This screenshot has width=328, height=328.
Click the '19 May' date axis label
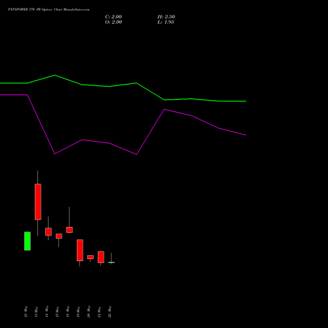(x=78, y=312)
